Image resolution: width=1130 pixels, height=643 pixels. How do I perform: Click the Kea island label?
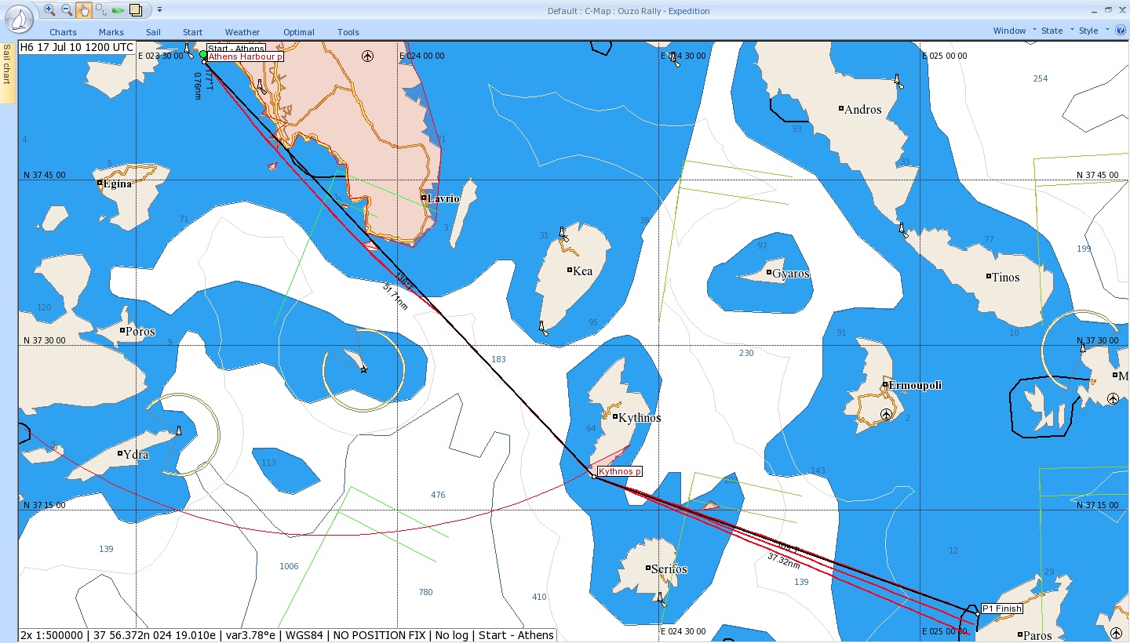[583, 271]
